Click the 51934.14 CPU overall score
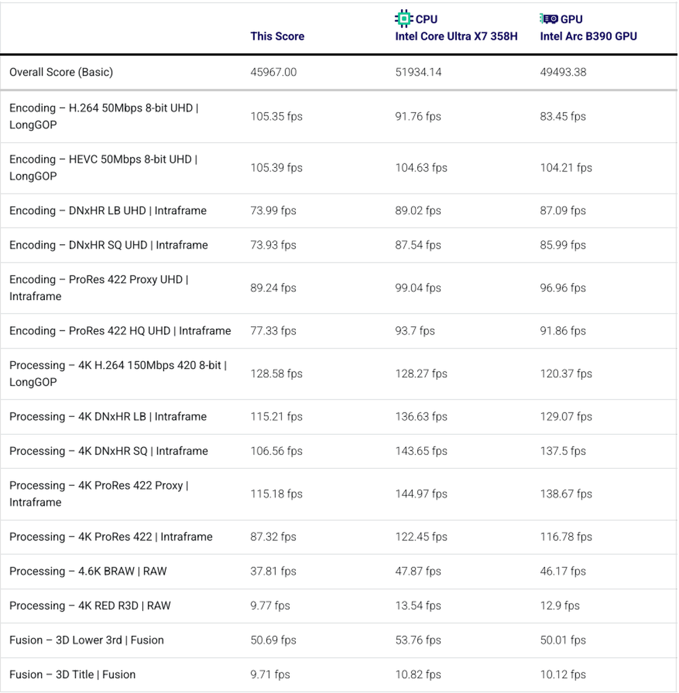Image resolution: width=679 pixels, height=693 pixels. (x=418, y=72)
